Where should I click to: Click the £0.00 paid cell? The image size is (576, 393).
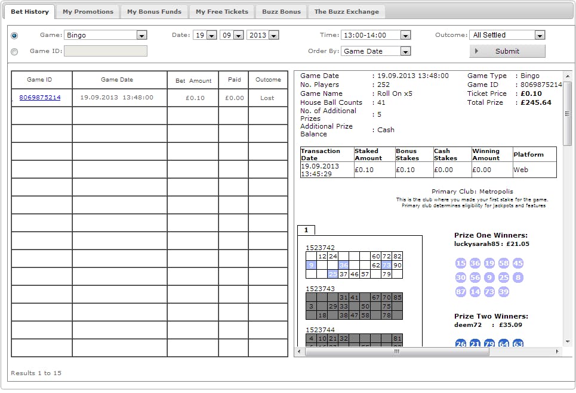[x=235, y=98]
